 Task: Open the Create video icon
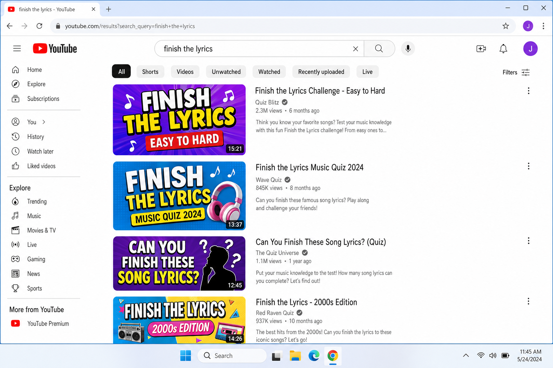481,49
